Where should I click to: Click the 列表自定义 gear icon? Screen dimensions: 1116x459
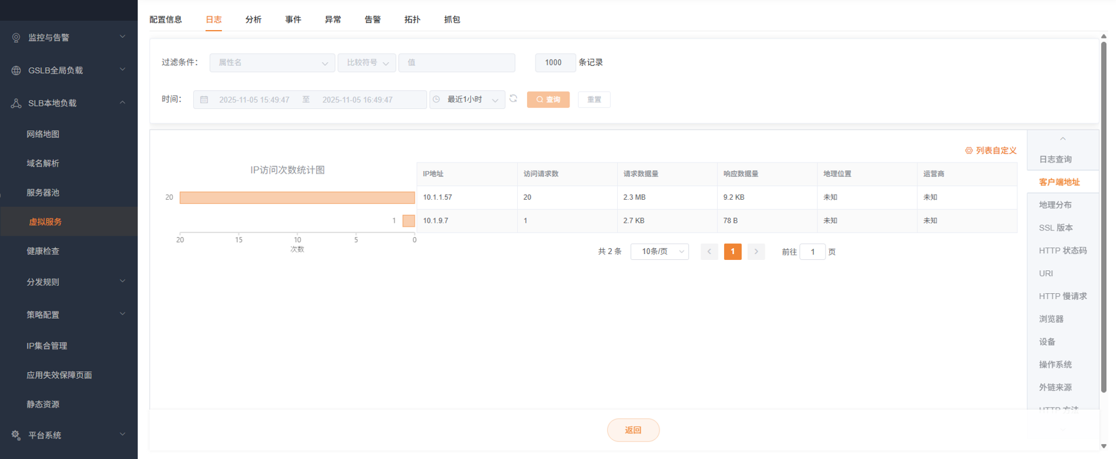[968, 151]
